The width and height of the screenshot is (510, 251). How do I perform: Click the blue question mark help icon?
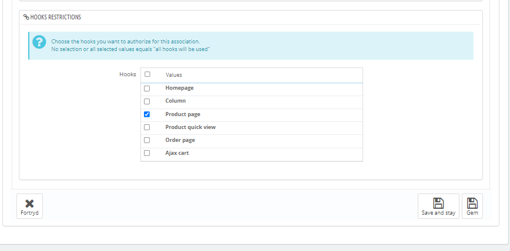pos(39,42)
